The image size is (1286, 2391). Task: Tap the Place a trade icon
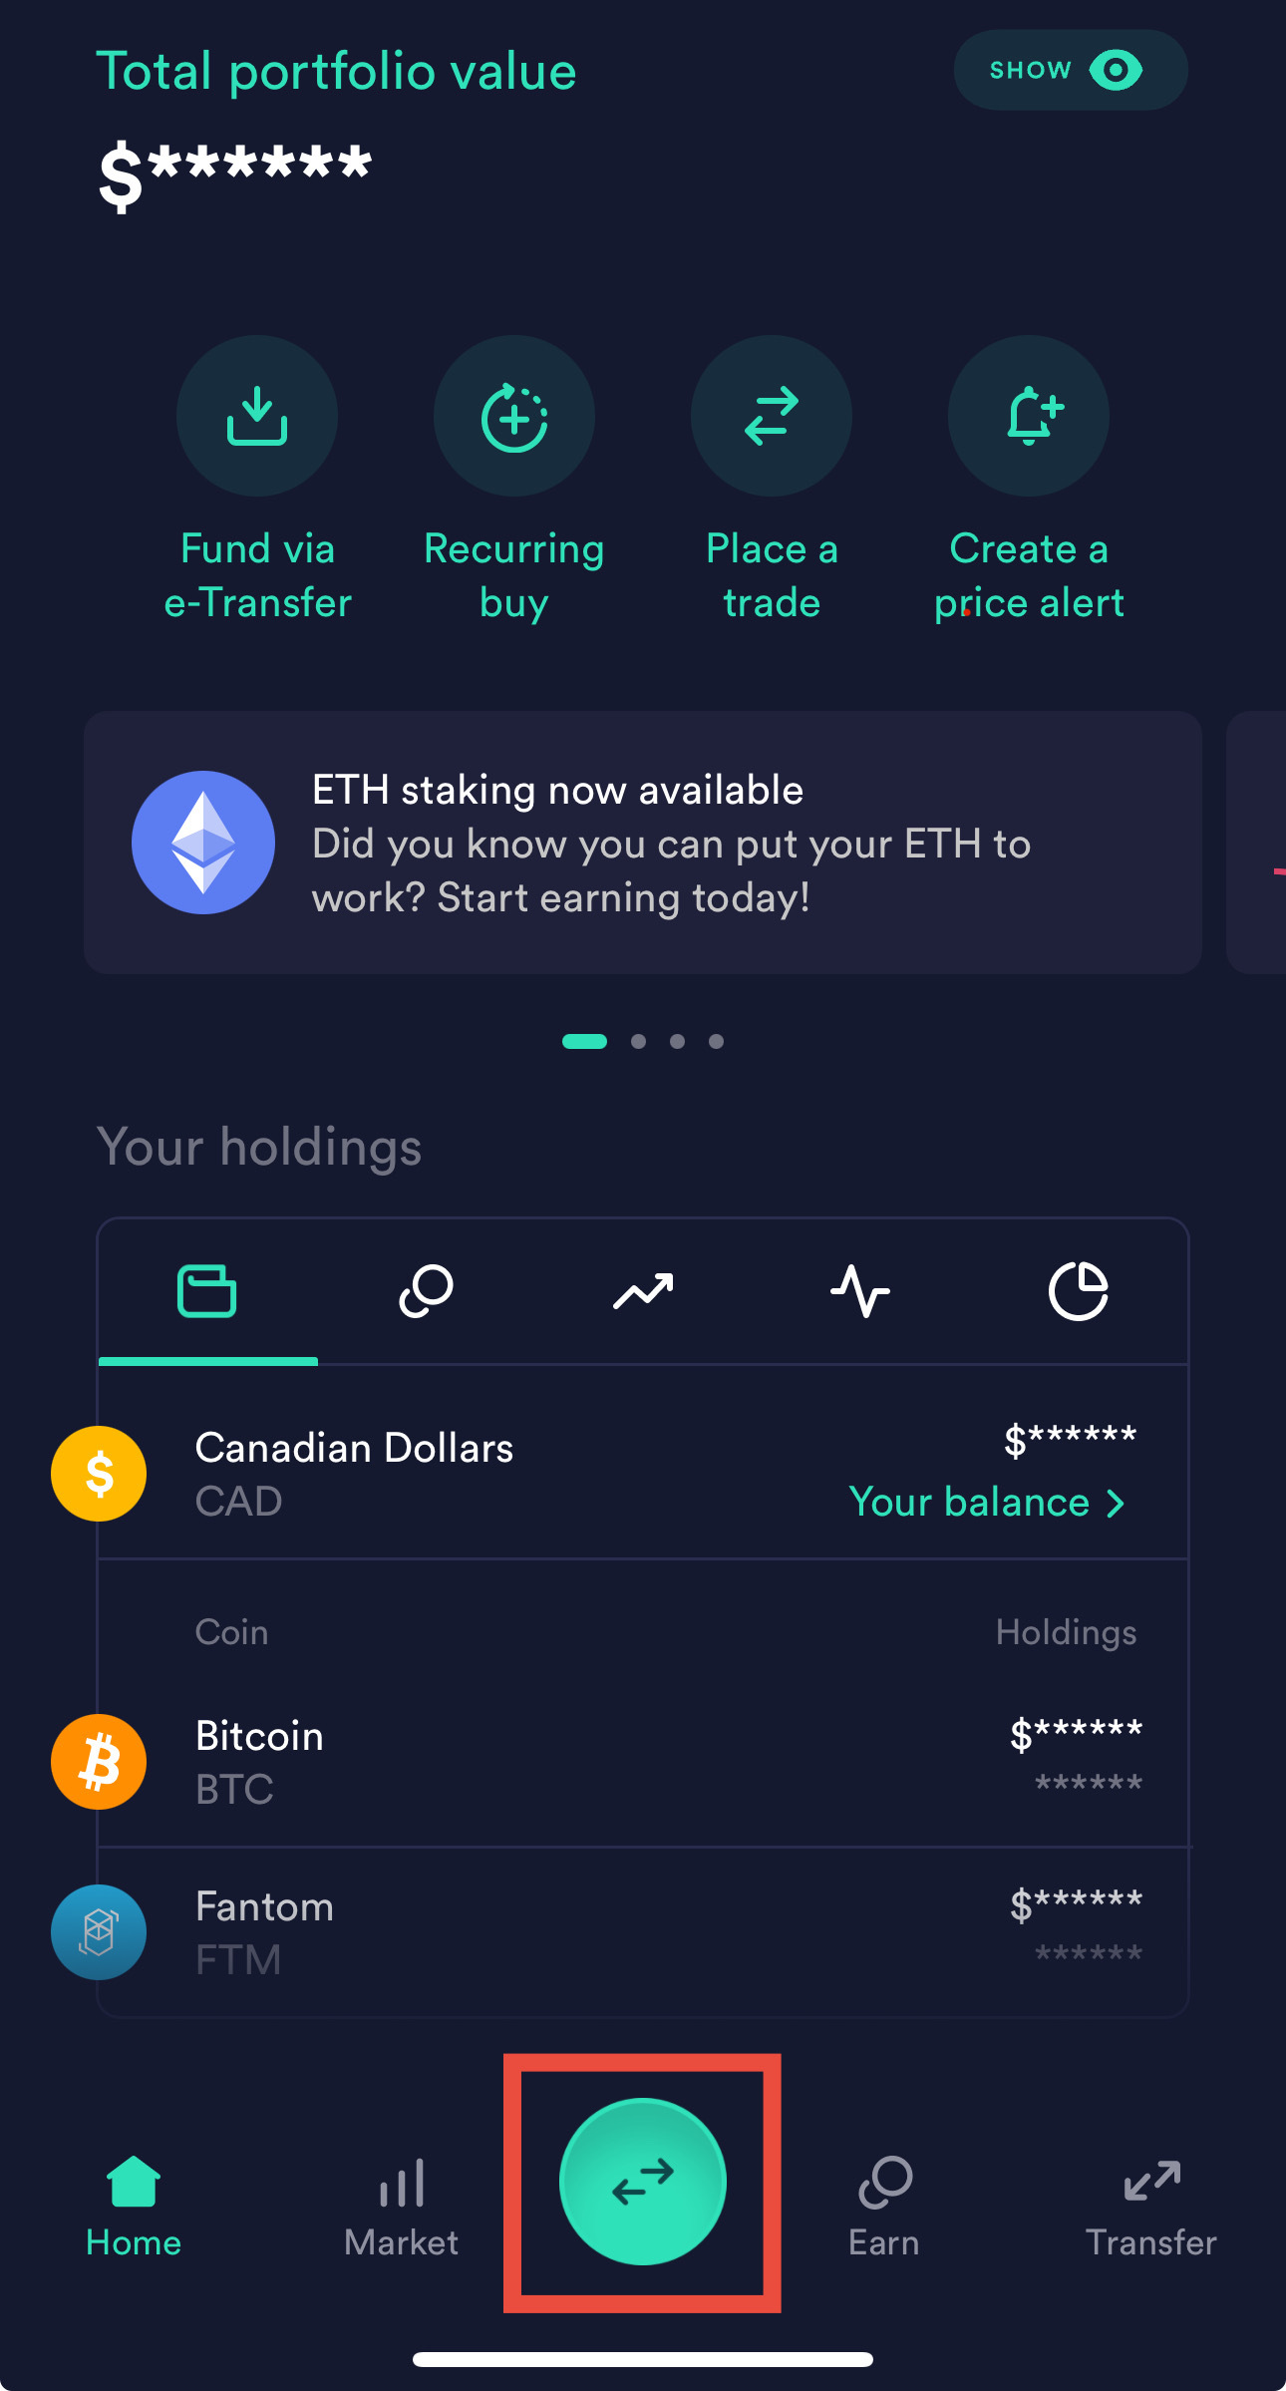tap(772, 416)
